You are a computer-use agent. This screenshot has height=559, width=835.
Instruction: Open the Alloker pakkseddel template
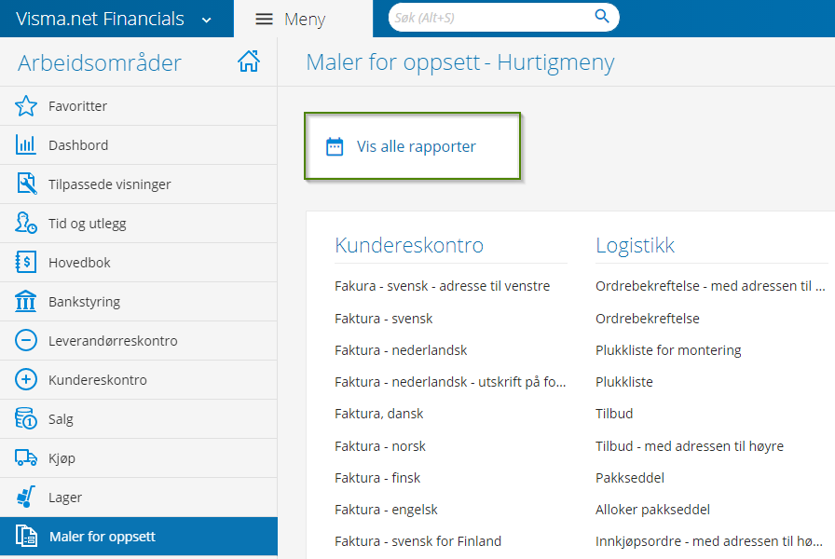[652, 510]
